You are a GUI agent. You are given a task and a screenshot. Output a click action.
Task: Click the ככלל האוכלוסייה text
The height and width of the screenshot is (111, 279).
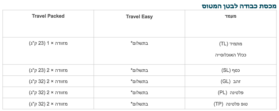click(231, 55)
